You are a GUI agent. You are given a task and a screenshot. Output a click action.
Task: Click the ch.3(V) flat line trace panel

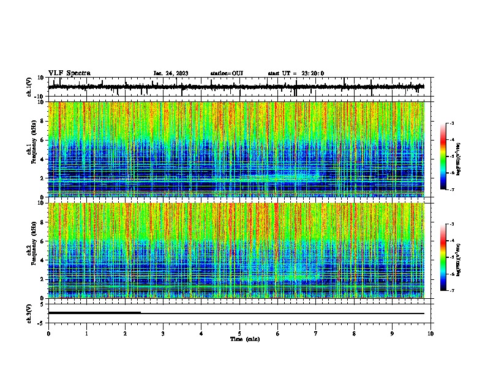(239, 313)
